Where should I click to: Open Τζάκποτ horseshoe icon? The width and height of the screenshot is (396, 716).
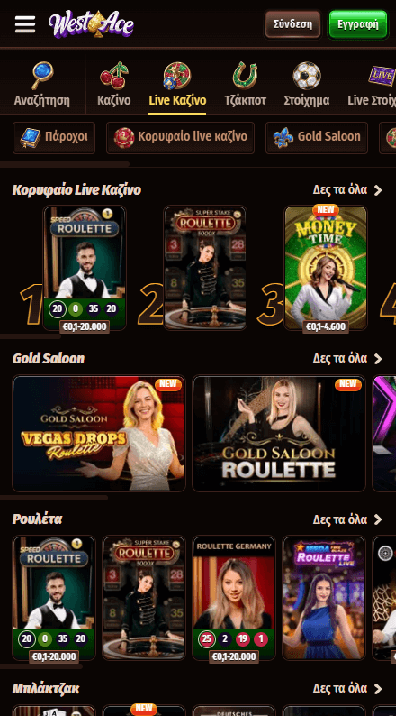(x=245, y=76)
